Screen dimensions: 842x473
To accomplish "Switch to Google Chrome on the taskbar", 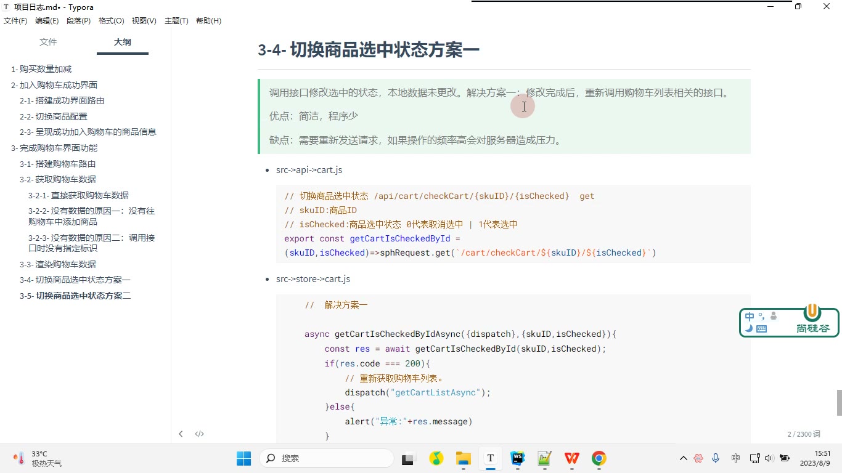I will point(599,458).
